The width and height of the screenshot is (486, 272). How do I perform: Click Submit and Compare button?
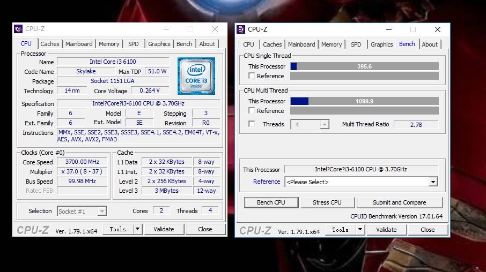click(400, 202)
